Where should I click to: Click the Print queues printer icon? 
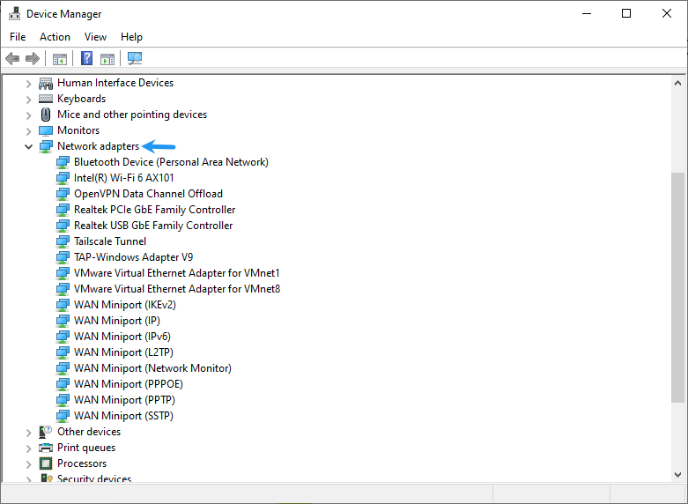47,448
